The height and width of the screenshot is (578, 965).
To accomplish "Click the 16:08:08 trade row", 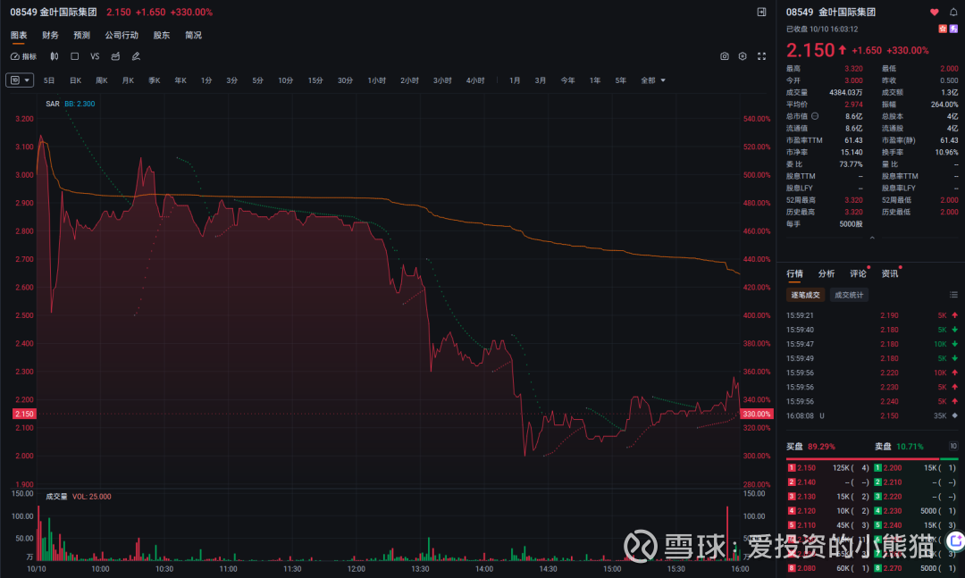I will [x=871, y=416].
